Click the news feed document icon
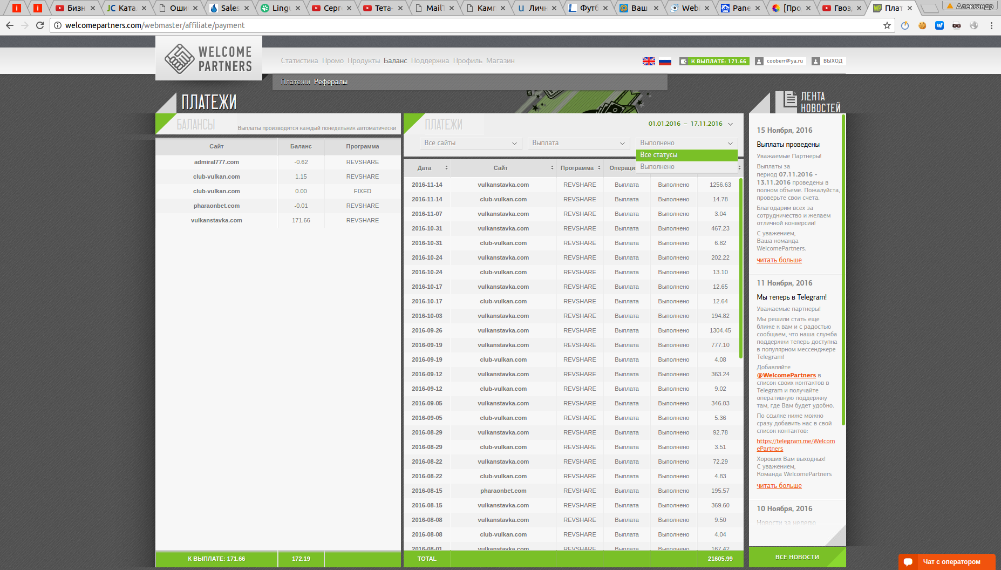1001x570 pixels. click(790, 99)
